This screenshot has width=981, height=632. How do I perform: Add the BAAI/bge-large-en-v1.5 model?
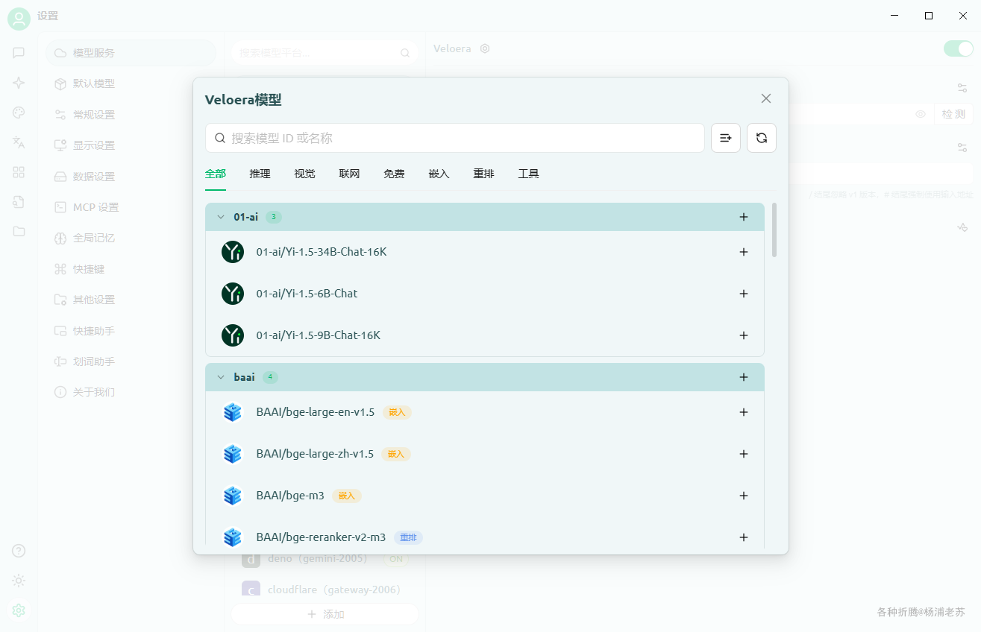pos(743,412)
